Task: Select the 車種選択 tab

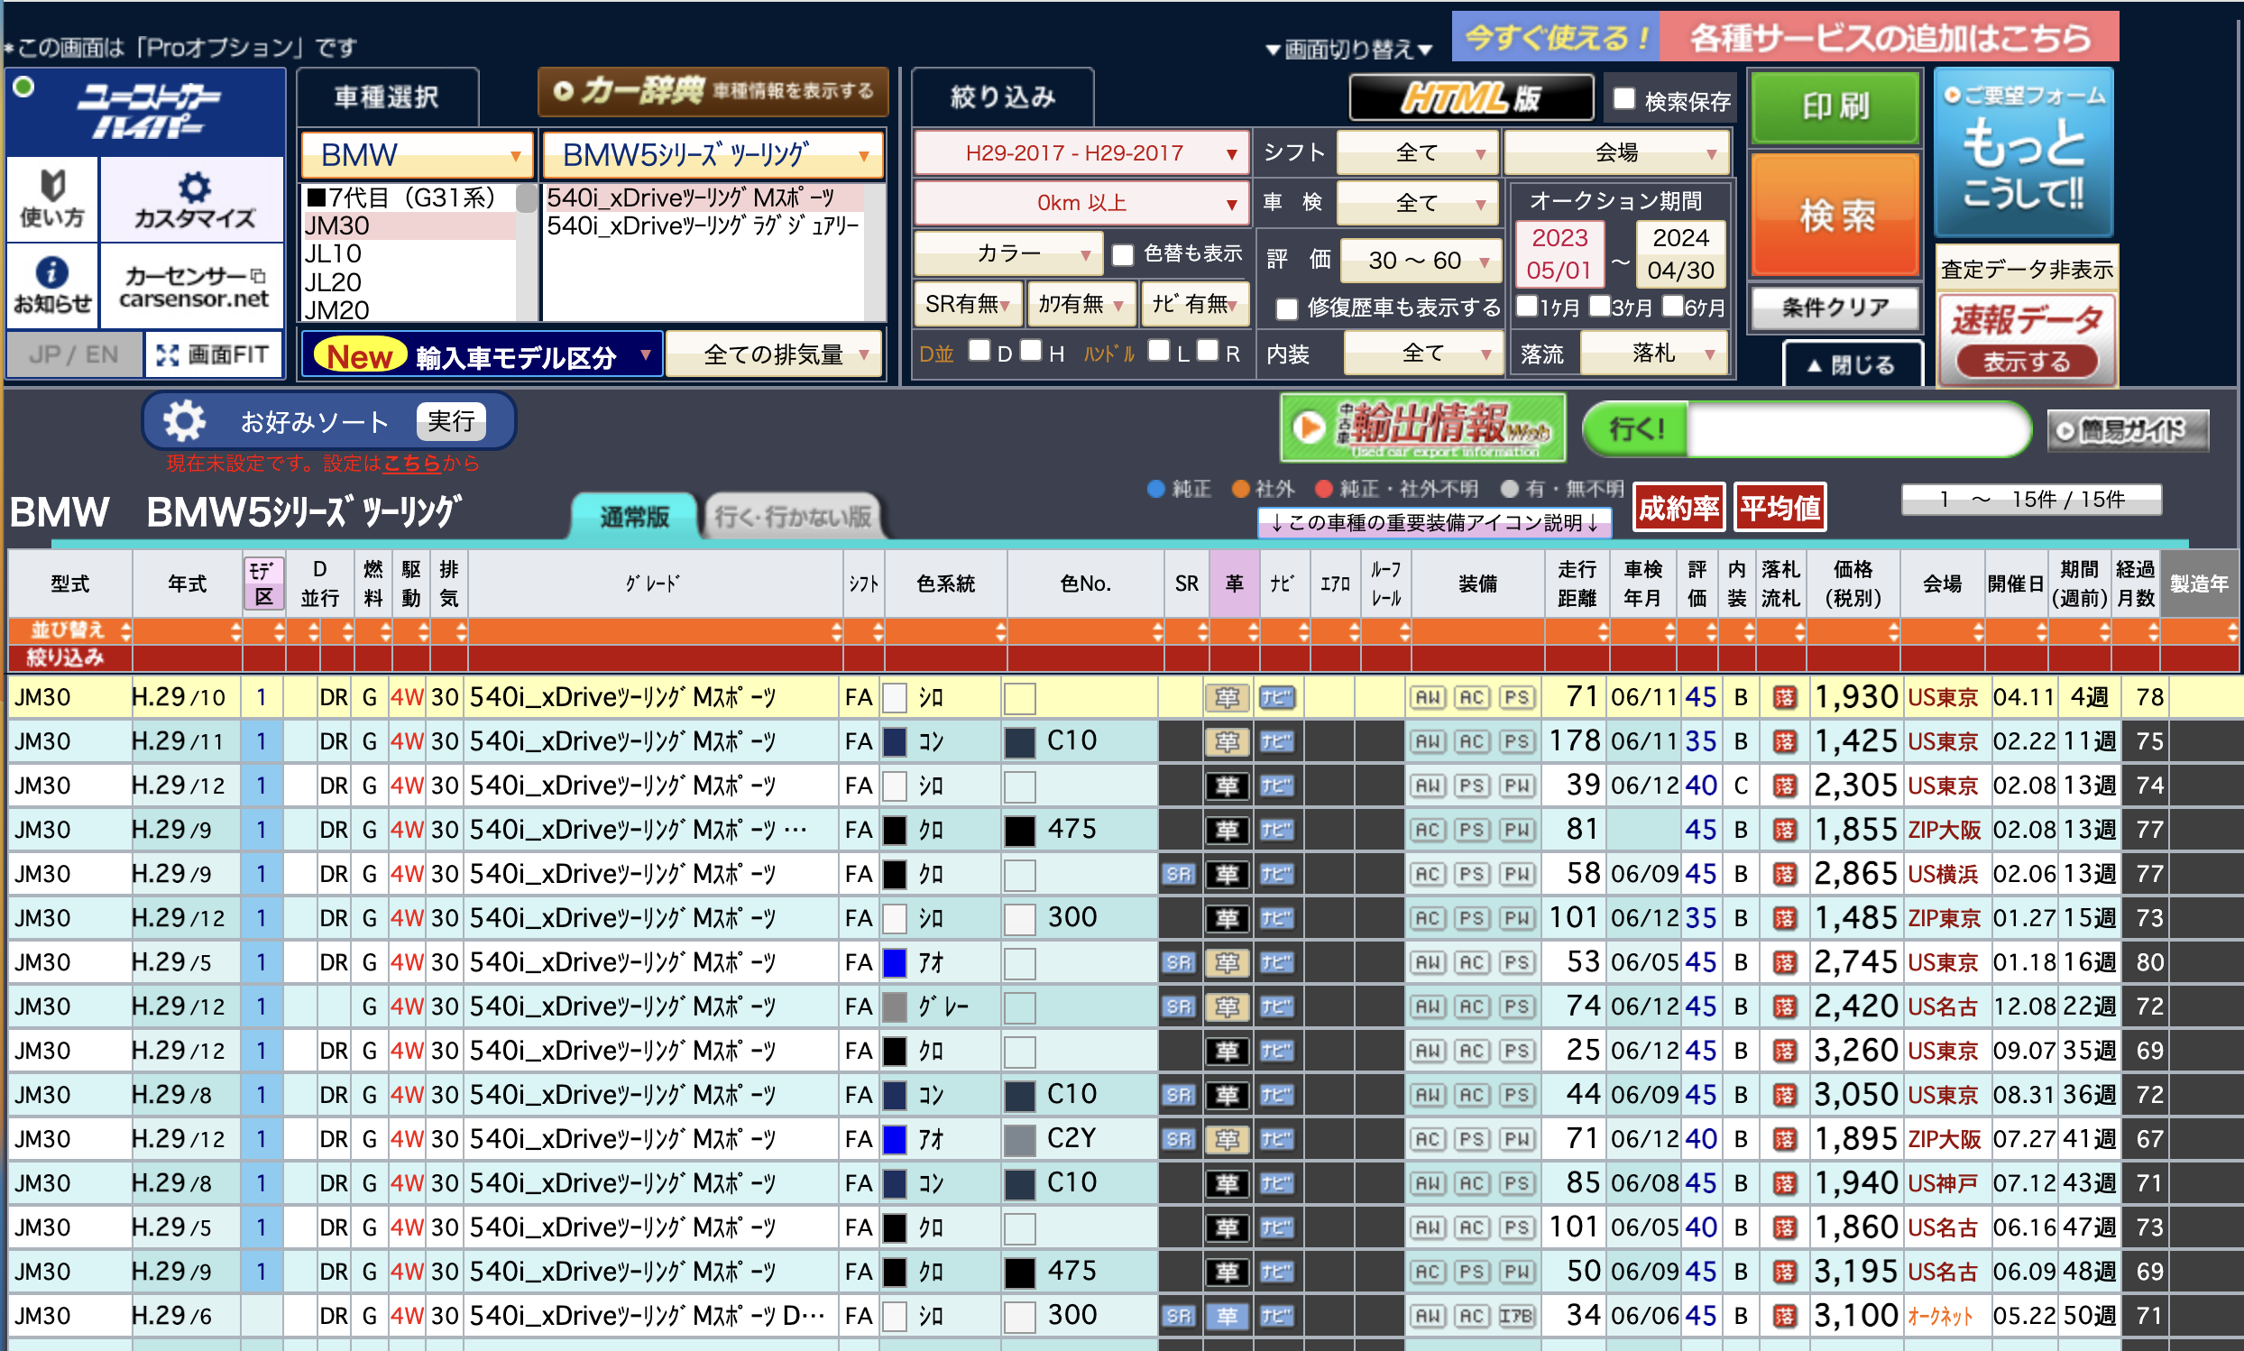Action: 388,96
